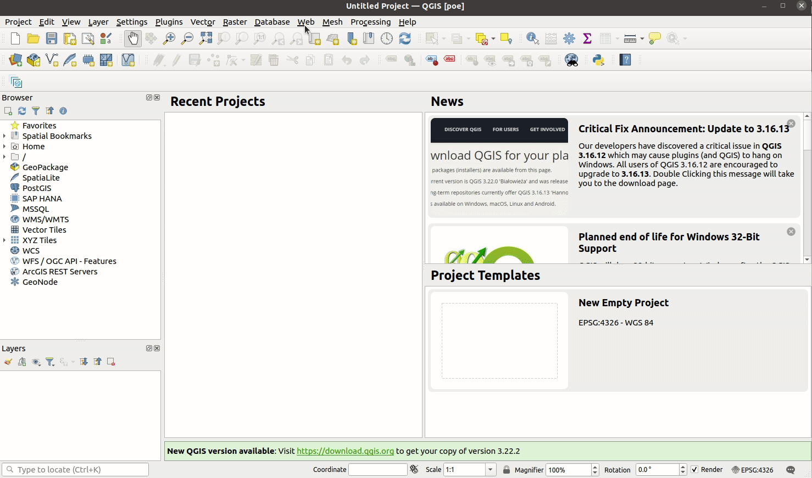
Task: Open the Data Source Manager
Action: coord(15,59)
